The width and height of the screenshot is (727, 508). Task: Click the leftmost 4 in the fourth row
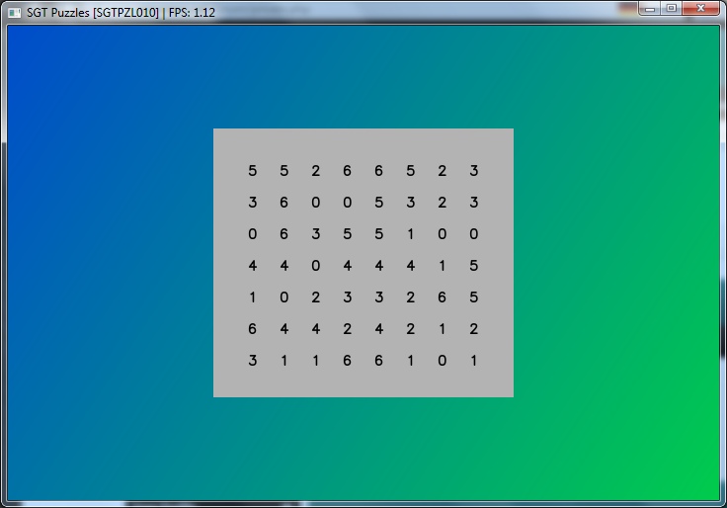click(252, 266)
